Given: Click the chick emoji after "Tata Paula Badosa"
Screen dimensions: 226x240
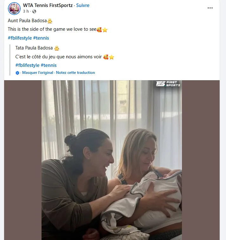Looking at the screenshot, I should (57, 48).
